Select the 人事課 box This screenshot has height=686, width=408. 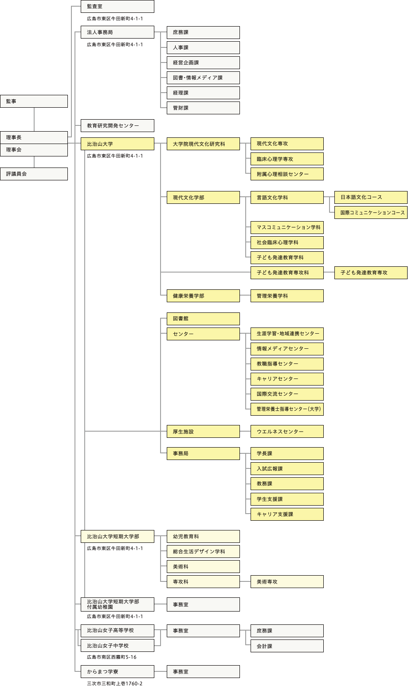point(203,47)
